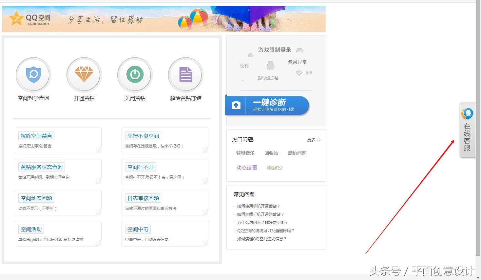
Task: Click the 解除空间禁言 button
Action: [x=36, y=135]
